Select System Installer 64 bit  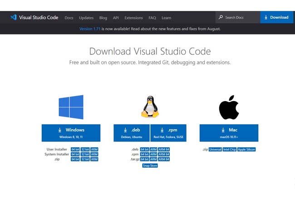75,154
